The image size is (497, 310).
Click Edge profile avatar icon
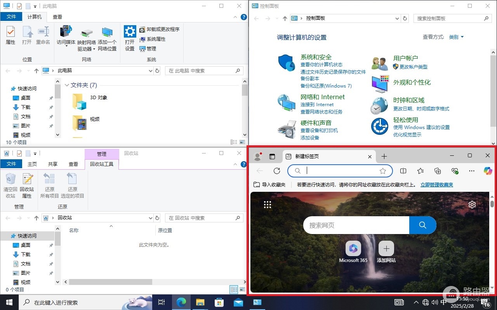257,157
